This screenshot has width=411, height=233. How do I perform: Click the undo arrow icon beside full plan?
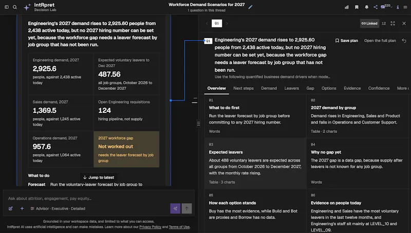tap(404, 41)
